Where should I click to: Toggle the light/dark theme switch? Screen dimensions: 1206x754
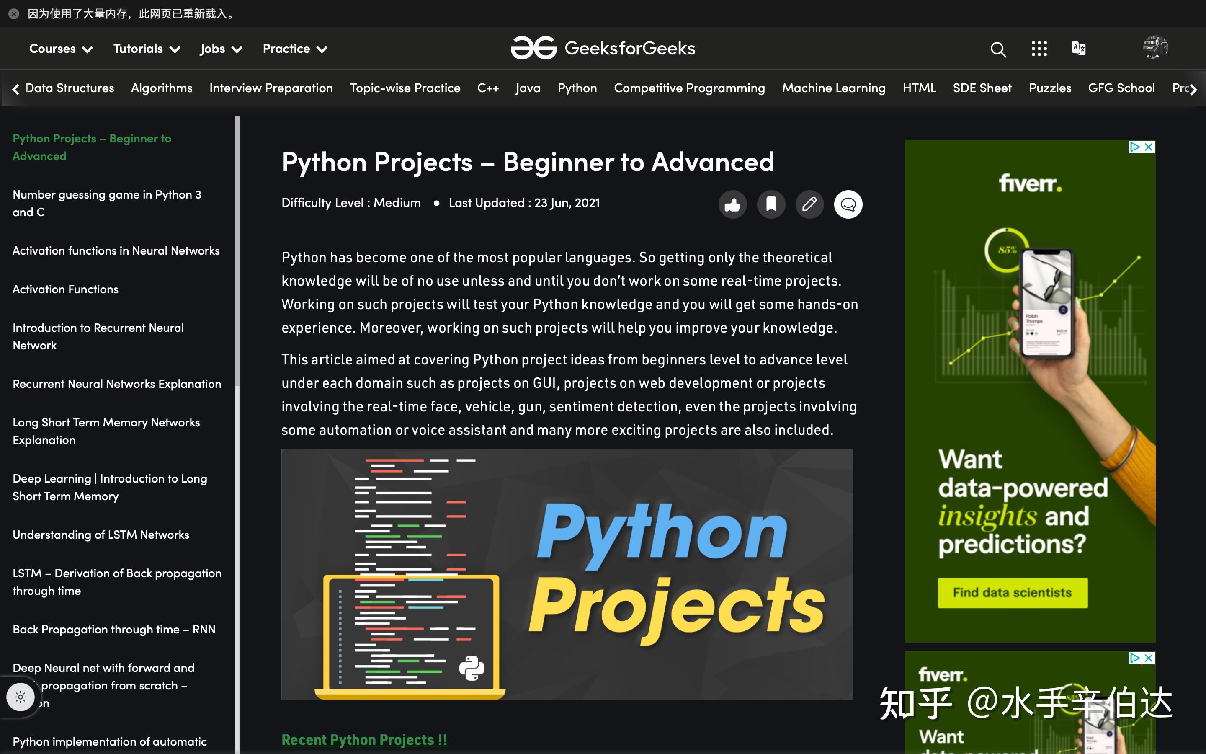click(21, 697)
